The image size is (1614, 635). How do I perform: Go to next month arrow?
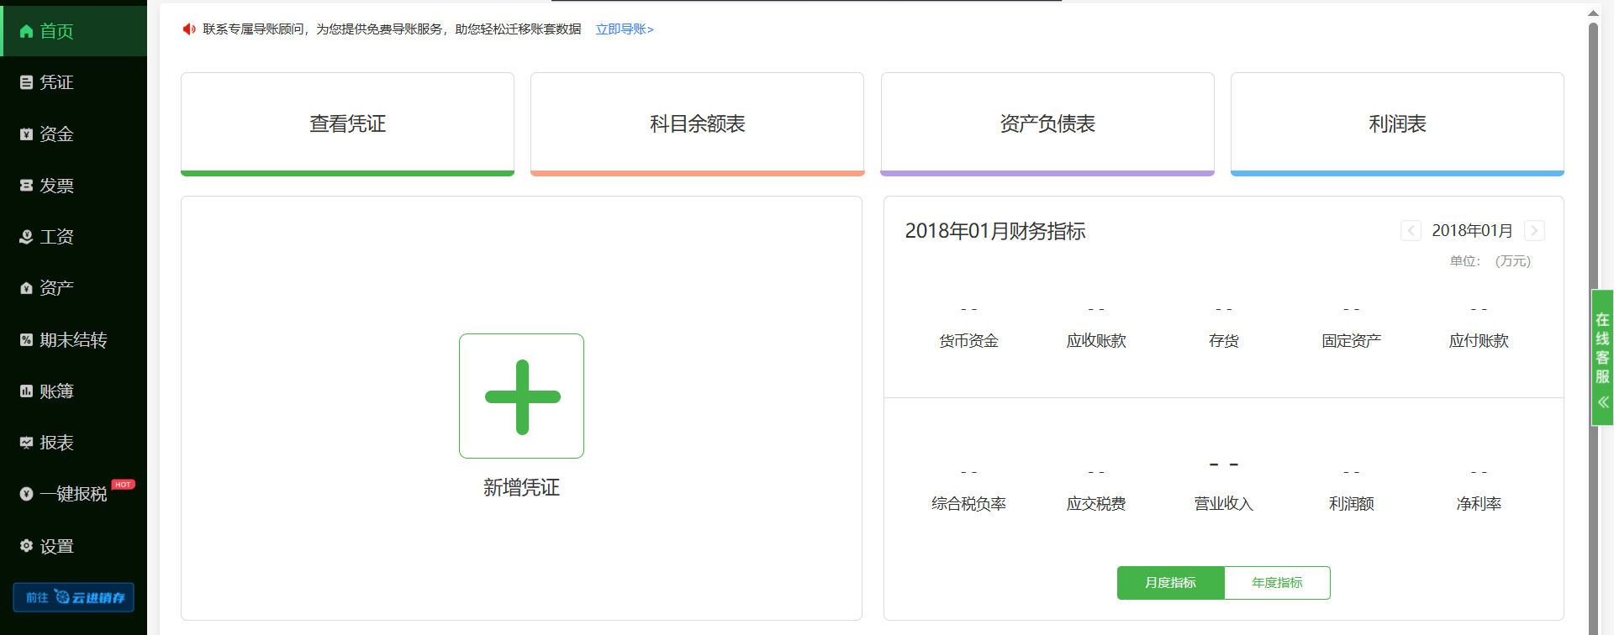pos(1534,231)
